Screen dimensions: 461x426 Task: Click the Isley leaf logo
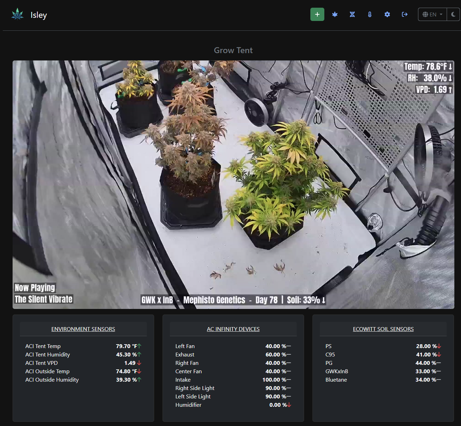[x=17, y=14]
